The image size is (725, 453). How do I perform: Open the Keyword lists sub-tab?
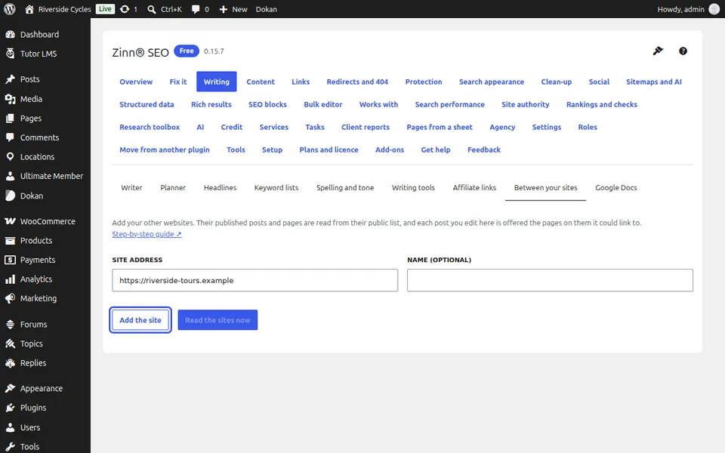pos(276,188)
